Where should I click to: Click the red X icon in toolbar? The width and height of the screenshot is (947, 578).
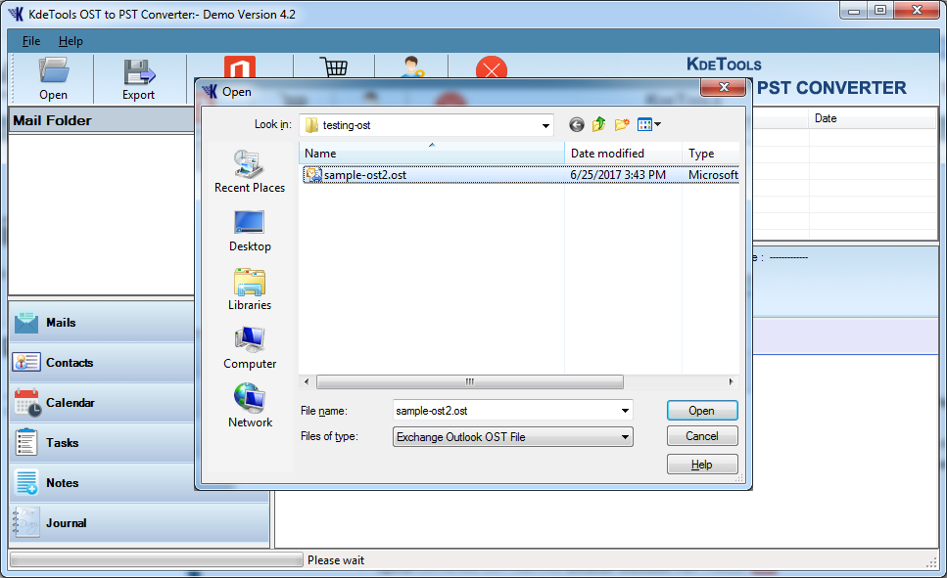491,67
